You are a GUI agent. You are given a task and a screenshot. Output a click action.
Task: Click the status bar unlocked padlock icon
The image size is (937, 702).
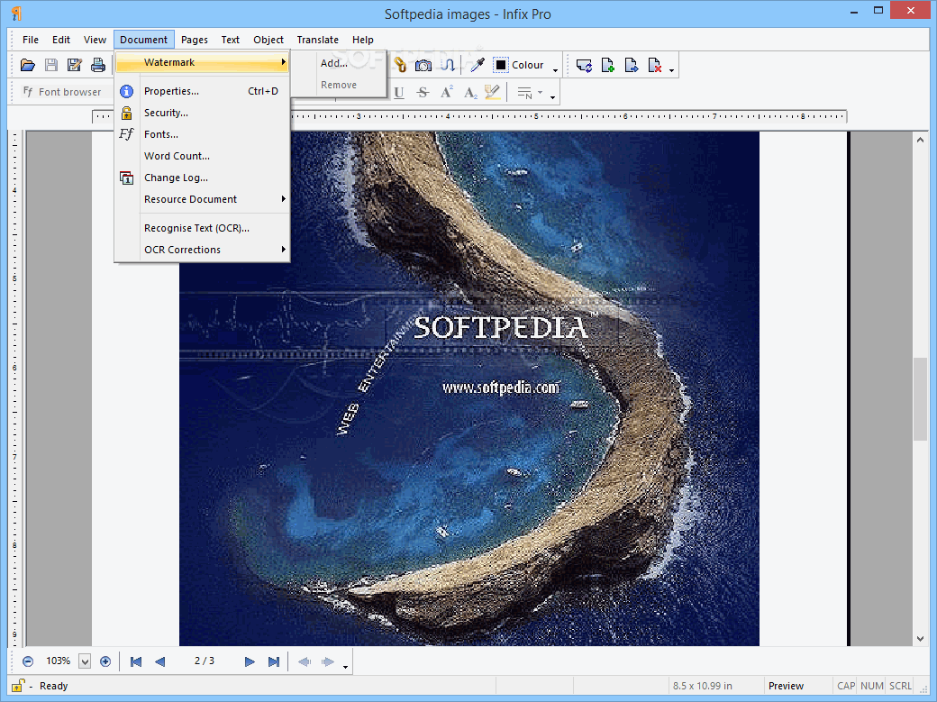pyautogui.click(x=18, y=685)
